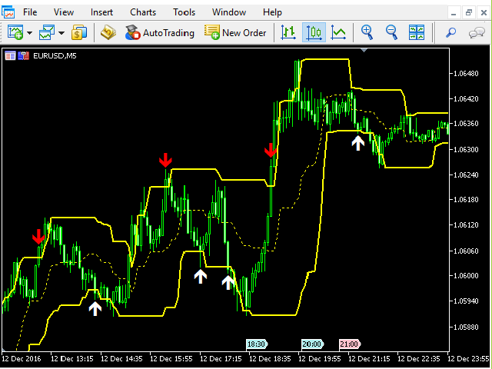Switch to candlestick chart mode
Viewport: 492px width, 369px height.
point(314,32)
